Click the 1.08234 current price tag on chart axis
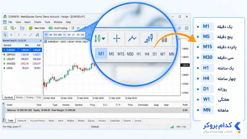This screenshot has width=247, height=139. click(185, 65)
